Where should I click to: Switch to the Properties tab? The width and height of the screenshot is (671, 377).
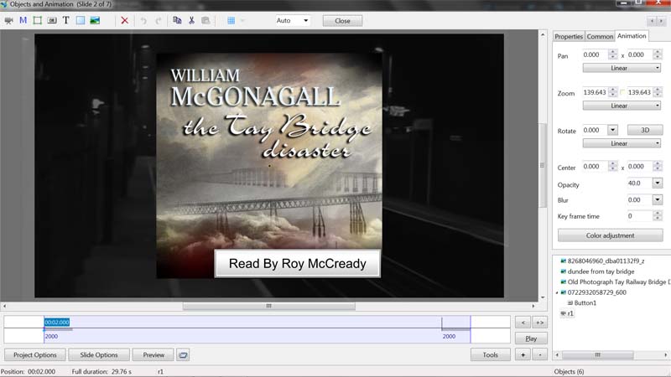point(569,36)
